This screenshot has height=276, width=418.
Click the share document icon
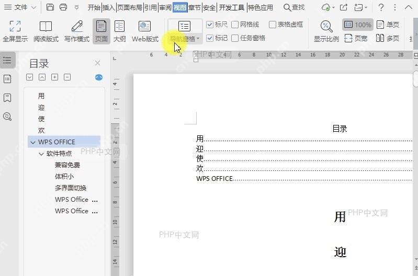(x=344, y=7)
